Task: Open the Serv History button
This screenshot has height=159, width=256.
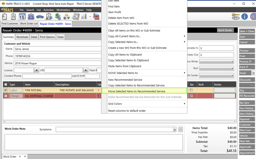Action: coord(247,108)
